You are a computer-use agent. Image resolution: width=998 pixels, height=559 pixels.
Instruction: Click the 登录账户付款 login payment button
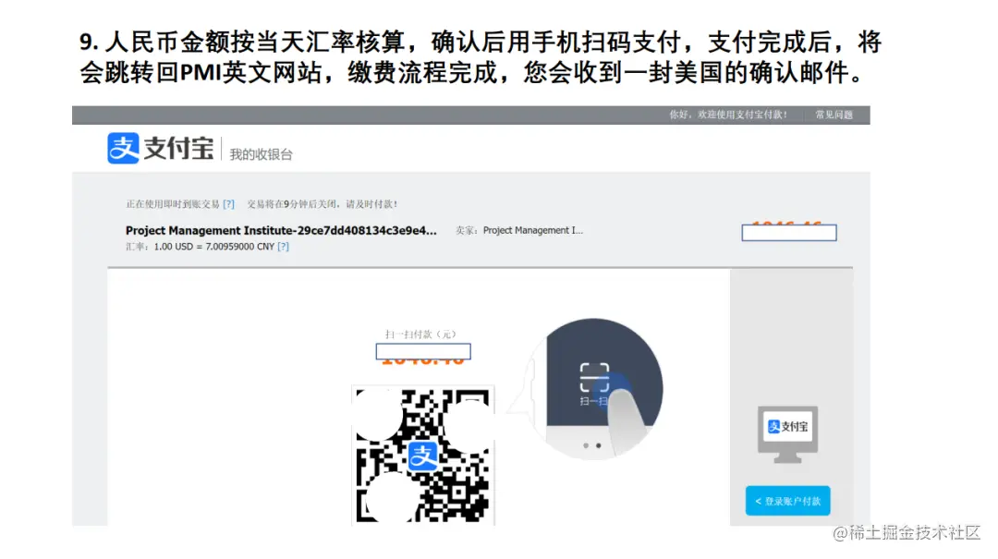point(787,501)
